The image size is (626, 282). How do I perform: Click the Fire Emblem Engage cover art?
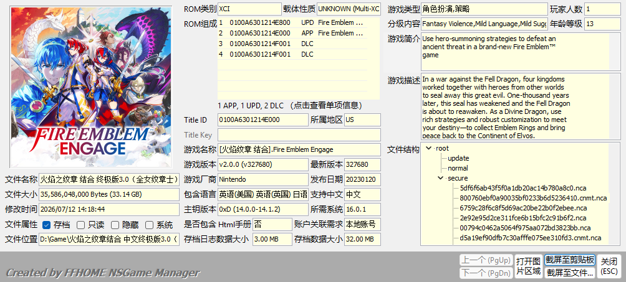tap(91, 87)
